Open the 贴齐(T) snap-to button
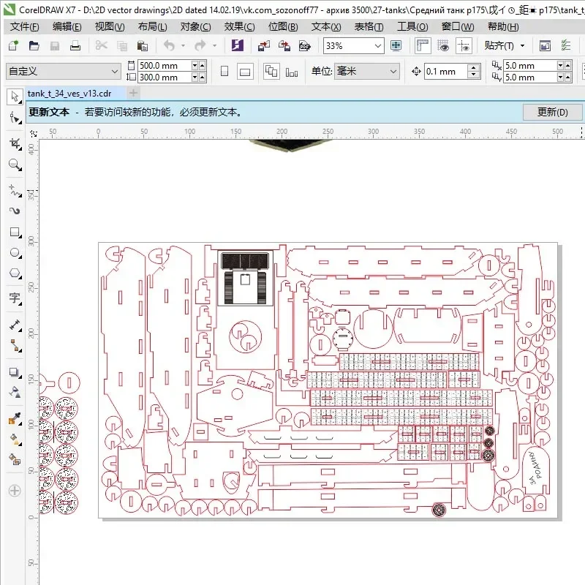This screenshot has height=585, width=585. click(504, 45)
